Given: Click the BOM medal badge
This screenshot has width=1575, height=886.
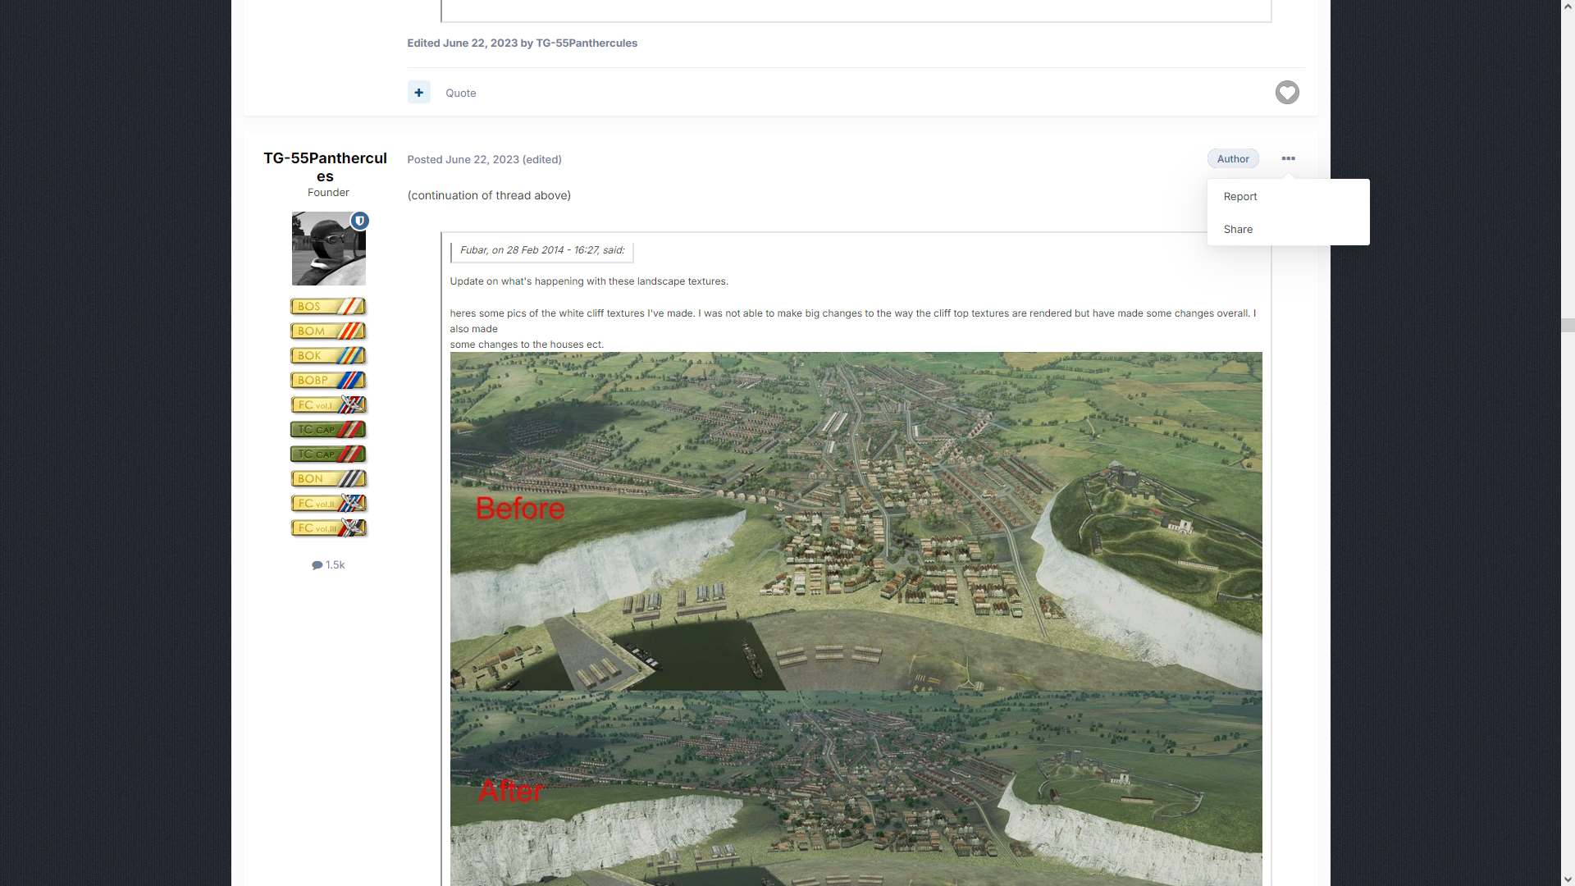Looking at the screenshot, I should (x=328, y=331).
